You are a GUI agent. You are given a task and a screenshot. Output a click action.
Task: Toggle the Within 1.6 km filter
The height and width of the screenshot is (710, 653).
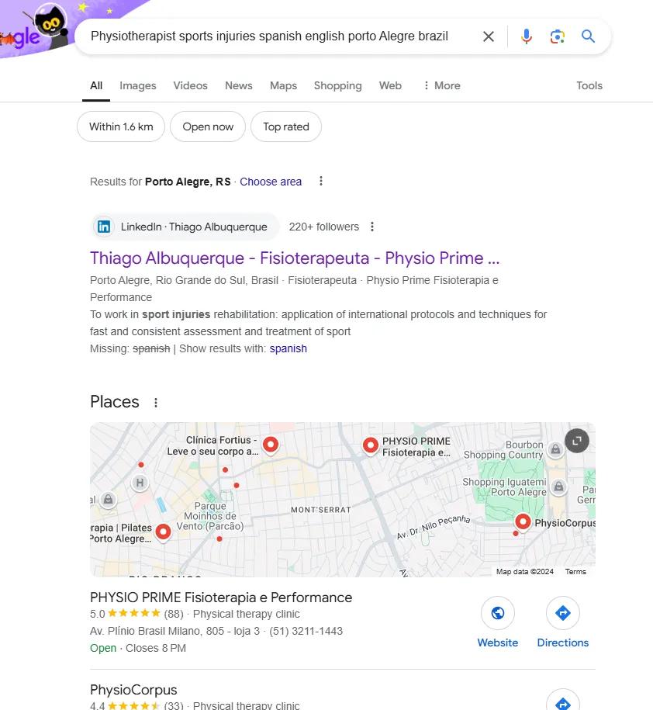(x=121, y=126)
